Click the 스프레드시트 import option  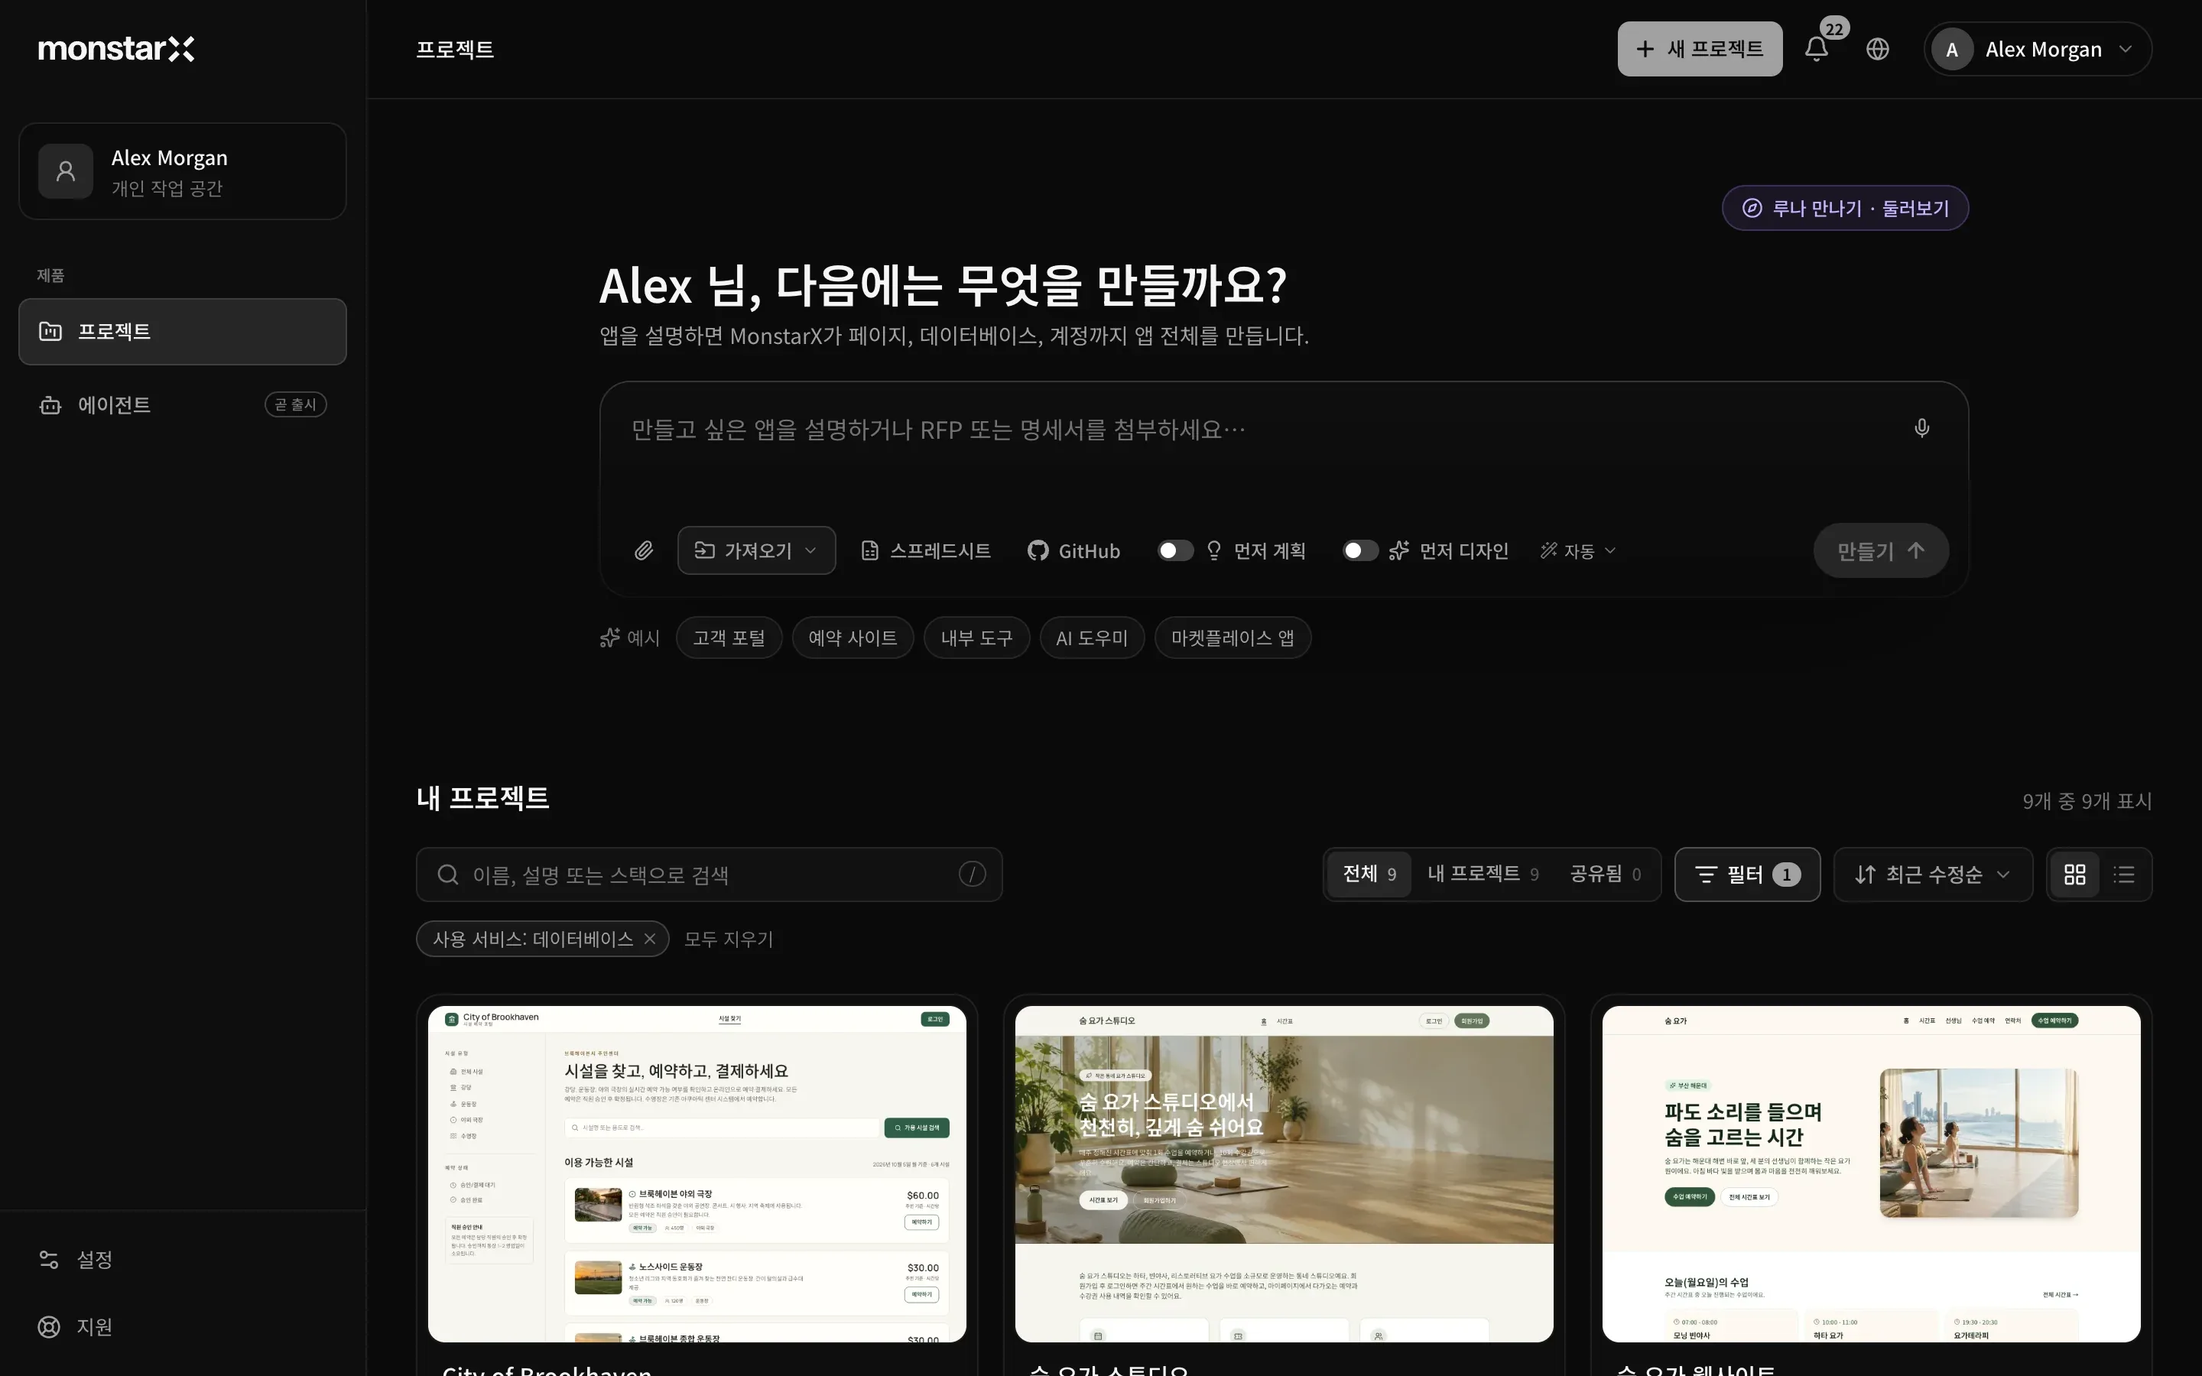pos(925,550)
